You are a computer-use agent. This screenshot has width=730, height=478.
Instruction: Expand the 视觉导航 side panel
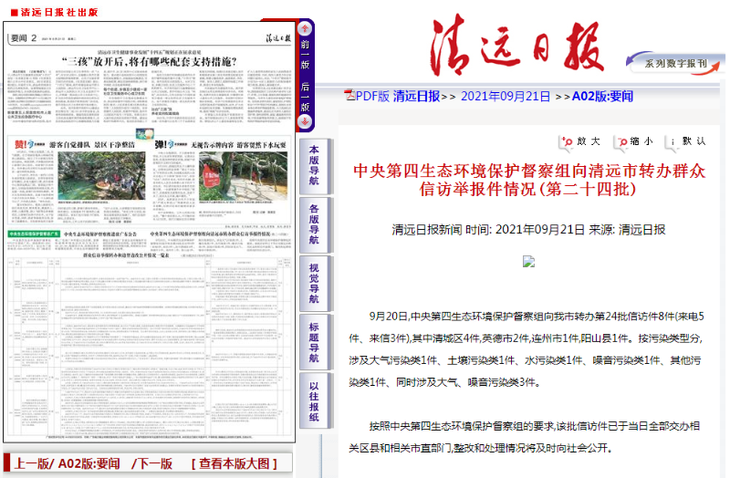[314, 282]
